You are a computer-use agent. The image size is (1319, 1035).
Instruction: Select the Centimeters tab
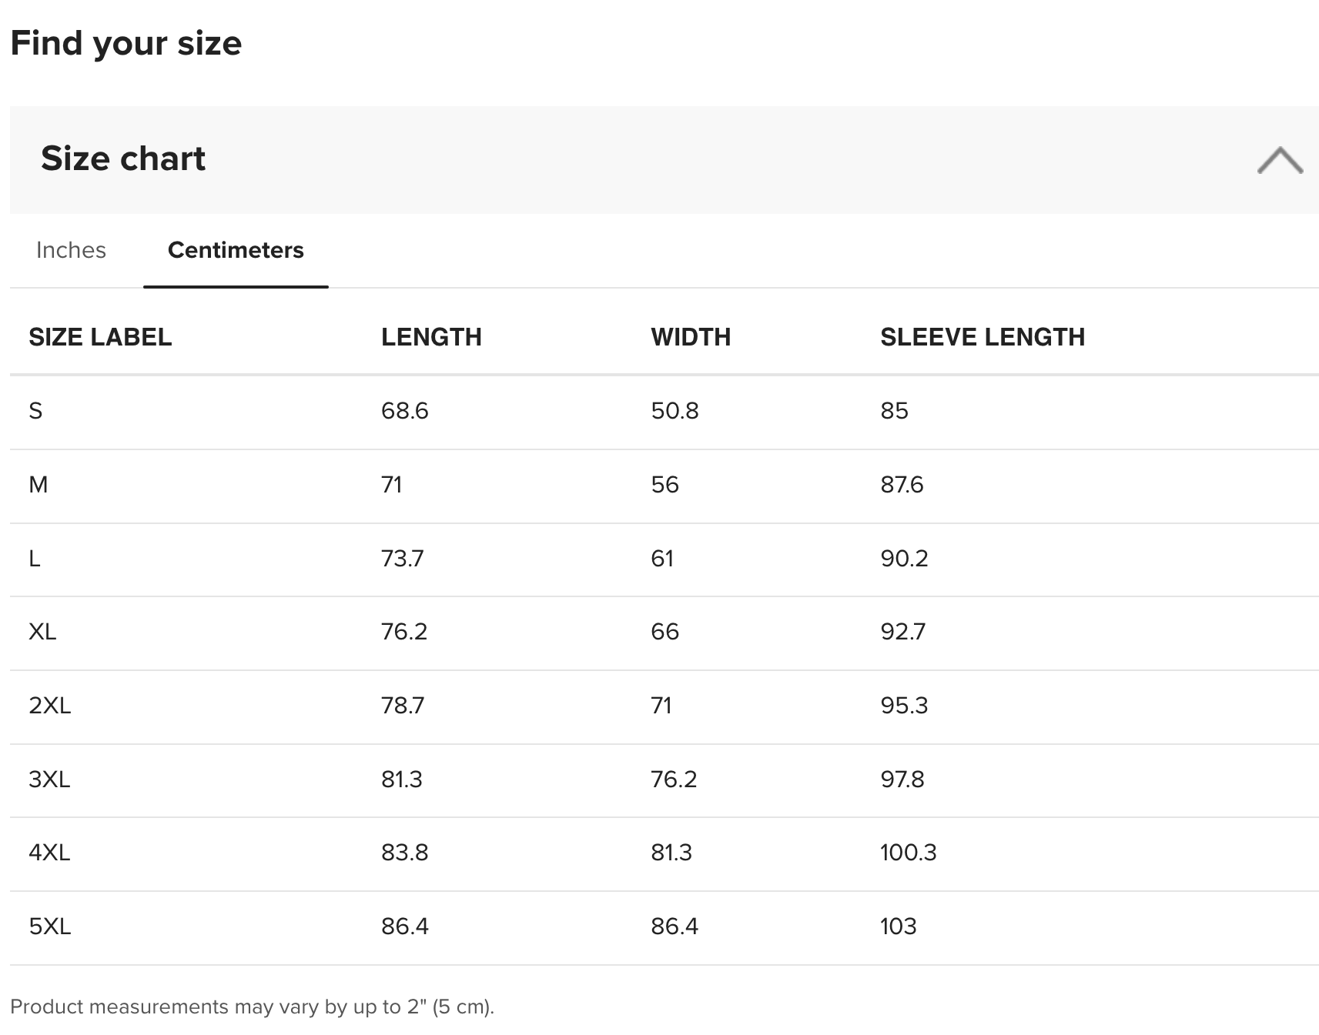[236, 250]
